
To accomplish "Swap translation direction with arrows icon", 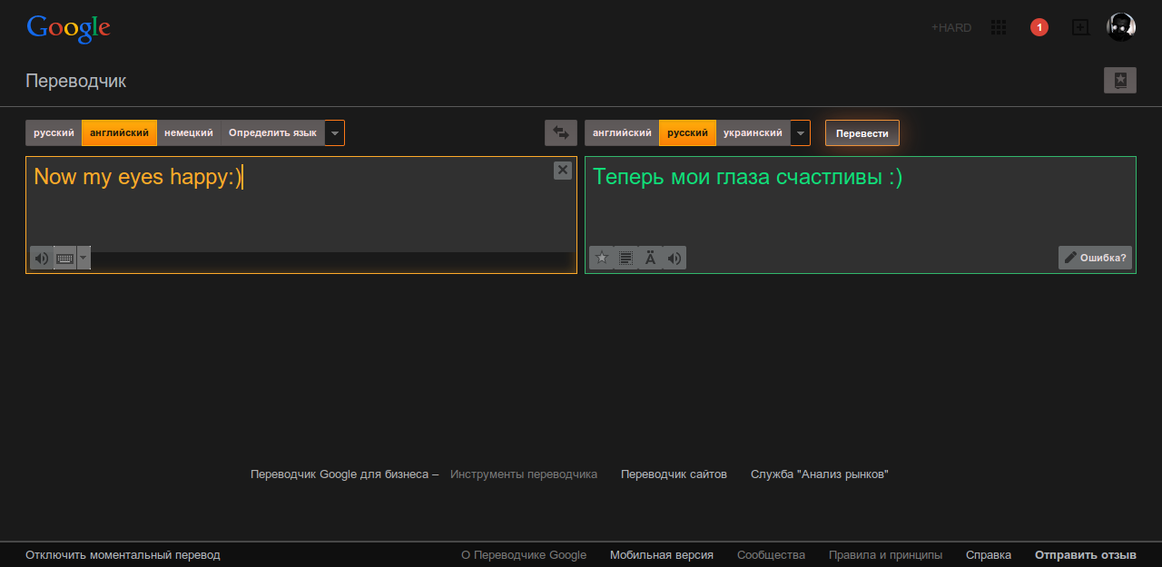I will [x=561, y=132].
